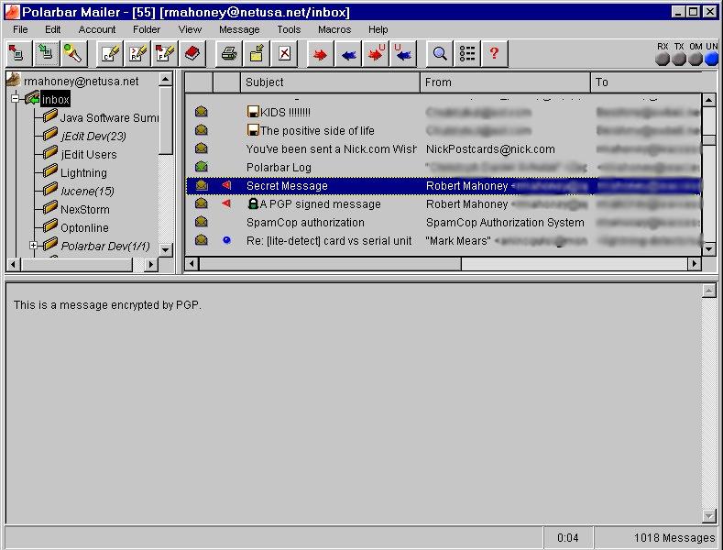
Task: Click the blue UN status indicator light
Action: point(711,60)
